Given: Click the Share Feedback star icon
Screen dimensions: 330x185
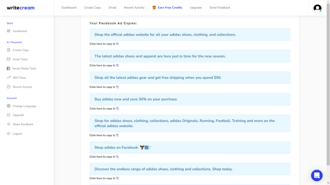Looking at the screenshot, I should pyautogui.click(x=8, y=124).
